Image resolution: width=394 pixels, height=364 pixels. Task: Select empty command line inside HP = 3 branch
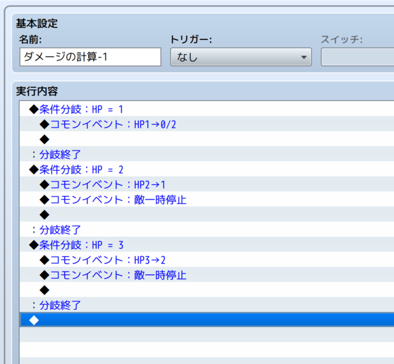coord(207,289)
